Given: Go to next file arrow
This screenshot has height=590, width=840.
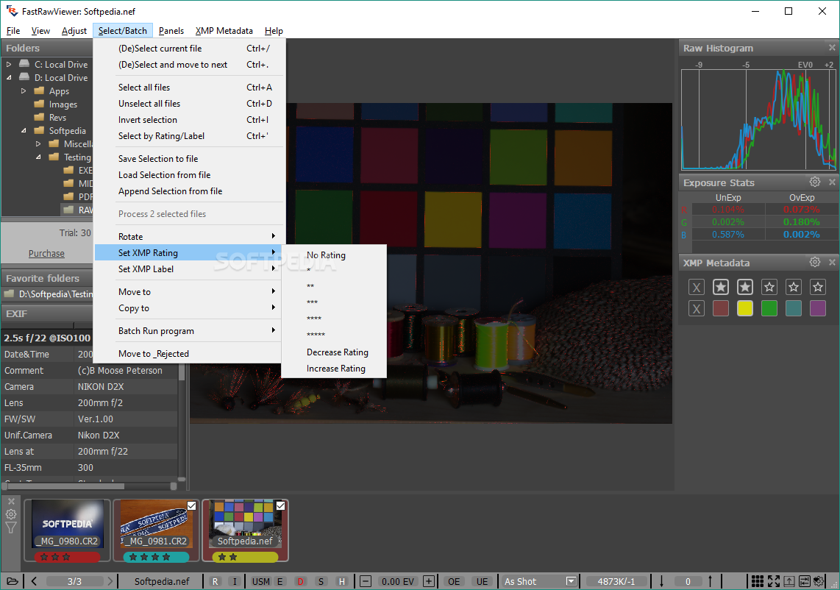Looking at the screenshot, I should [x=110, y=581].
